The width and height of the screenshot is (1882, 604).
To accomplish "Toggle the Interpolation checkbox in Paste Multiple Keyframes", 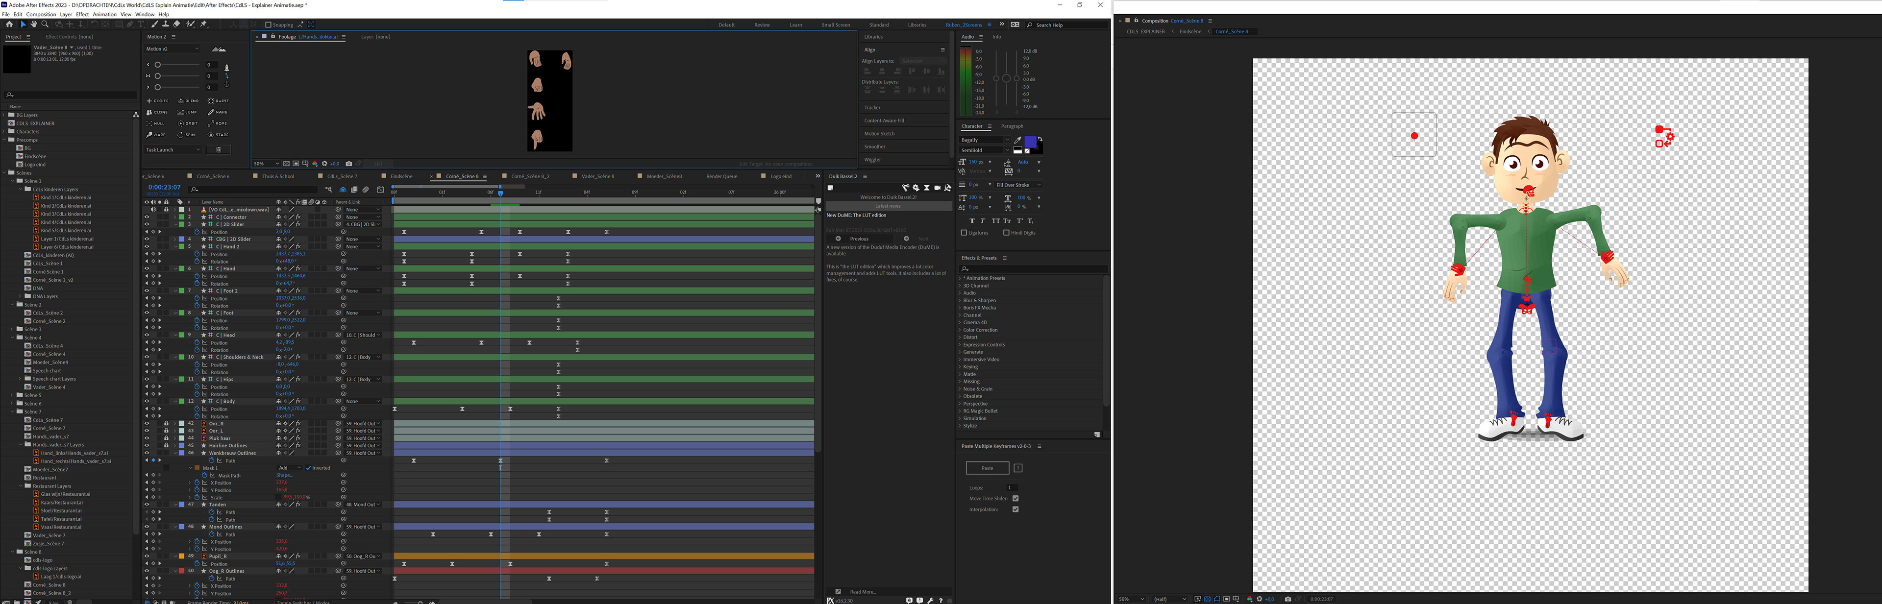I will 1015,510.
